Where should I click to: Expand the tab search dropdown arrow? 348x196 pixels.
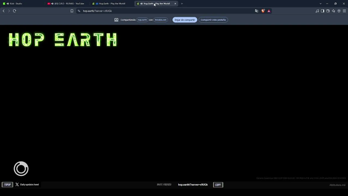[321, 4]
